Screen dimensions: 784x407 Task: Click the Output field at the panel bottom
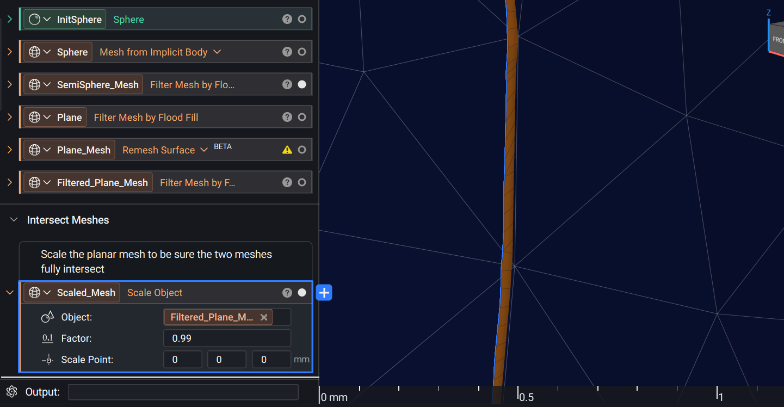[183, 392]
